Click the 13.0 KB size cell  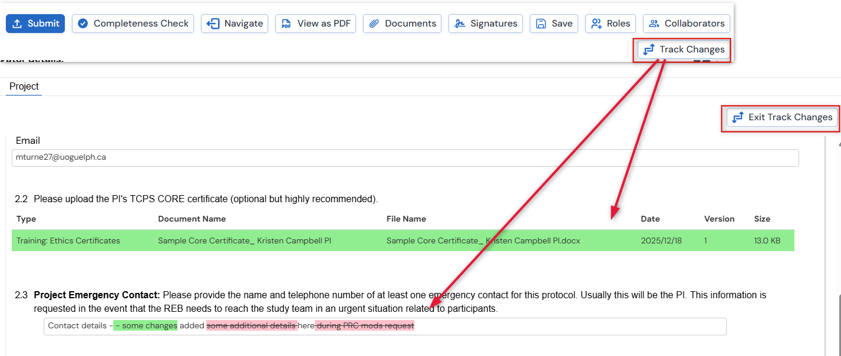(x=767, y=240)
